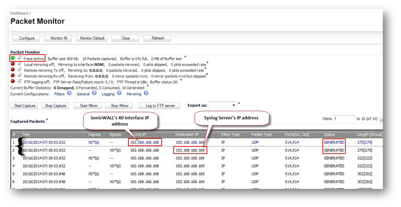Viewport: 401px width, 207px height.
Task: Click the Monitor Default button
Action: (92, 38)
